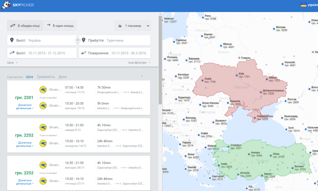Screen dimensions: 318x191
Task: Click the Львів map marker
Action: (202, 80)
